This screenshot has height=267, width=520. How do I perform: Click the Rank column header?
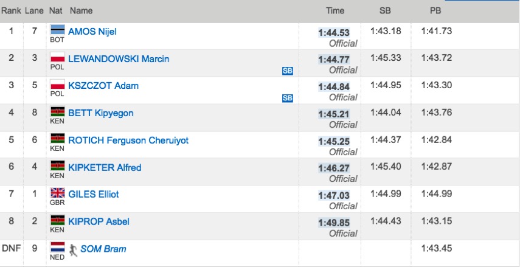pyautogui.click(x=10, y=11)
